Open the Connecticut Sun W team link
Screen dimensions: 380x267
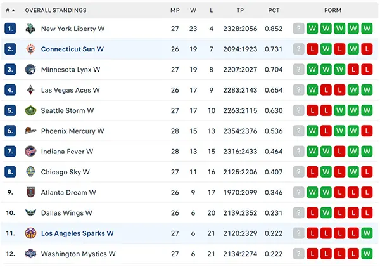coord(72,49)
